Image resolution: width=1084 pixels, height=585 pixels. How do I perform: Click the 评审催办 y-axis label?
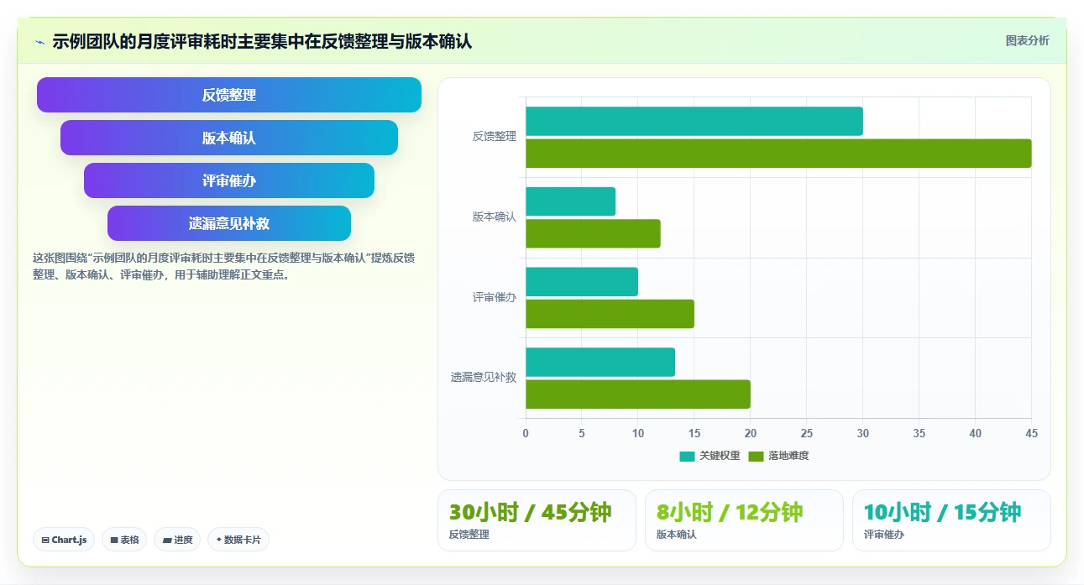(495, 297)
